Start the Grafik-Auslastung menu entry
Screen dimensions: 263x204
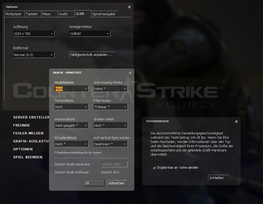31,141
